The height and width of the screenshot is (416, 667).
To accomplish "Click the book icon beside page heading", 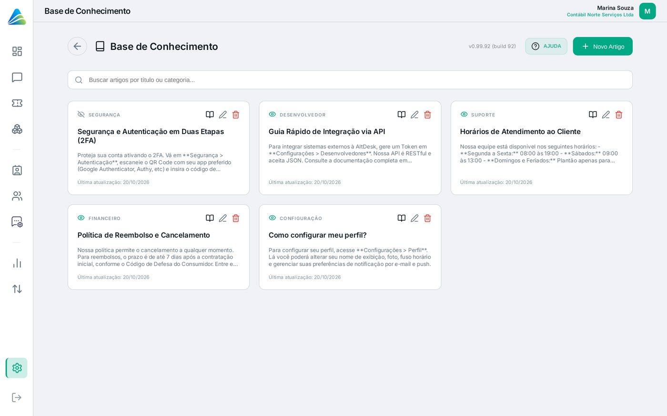I will pyautogui.click(x=100, y=46).
